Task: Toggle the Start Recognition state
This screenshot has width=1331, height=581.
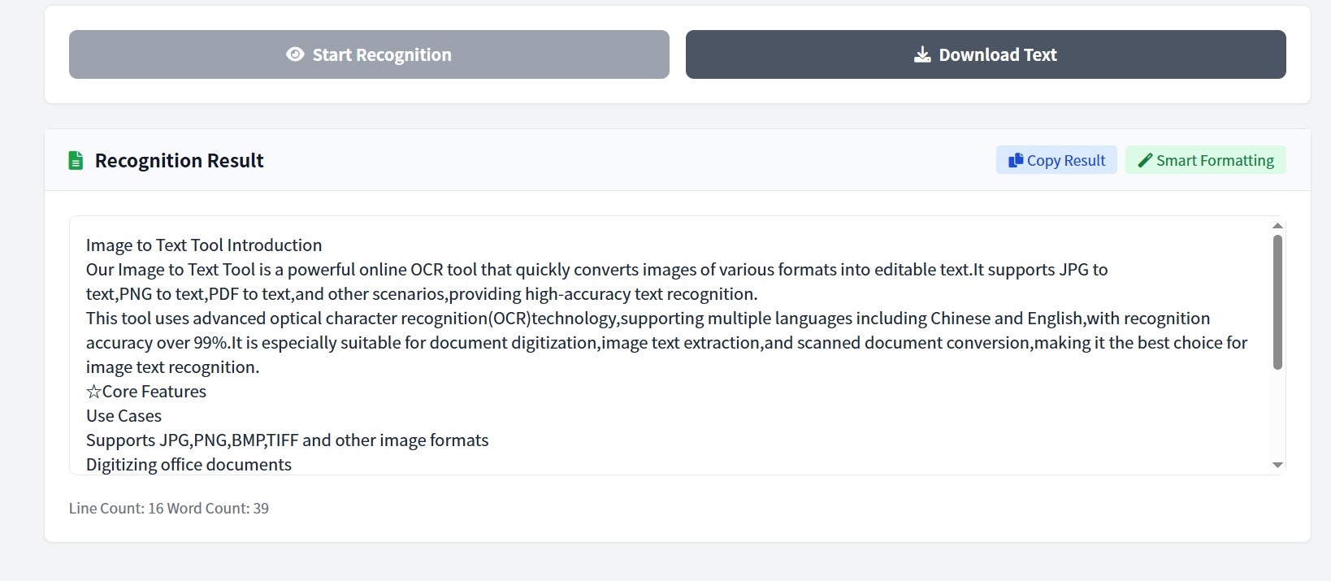Action: point(368,54)
